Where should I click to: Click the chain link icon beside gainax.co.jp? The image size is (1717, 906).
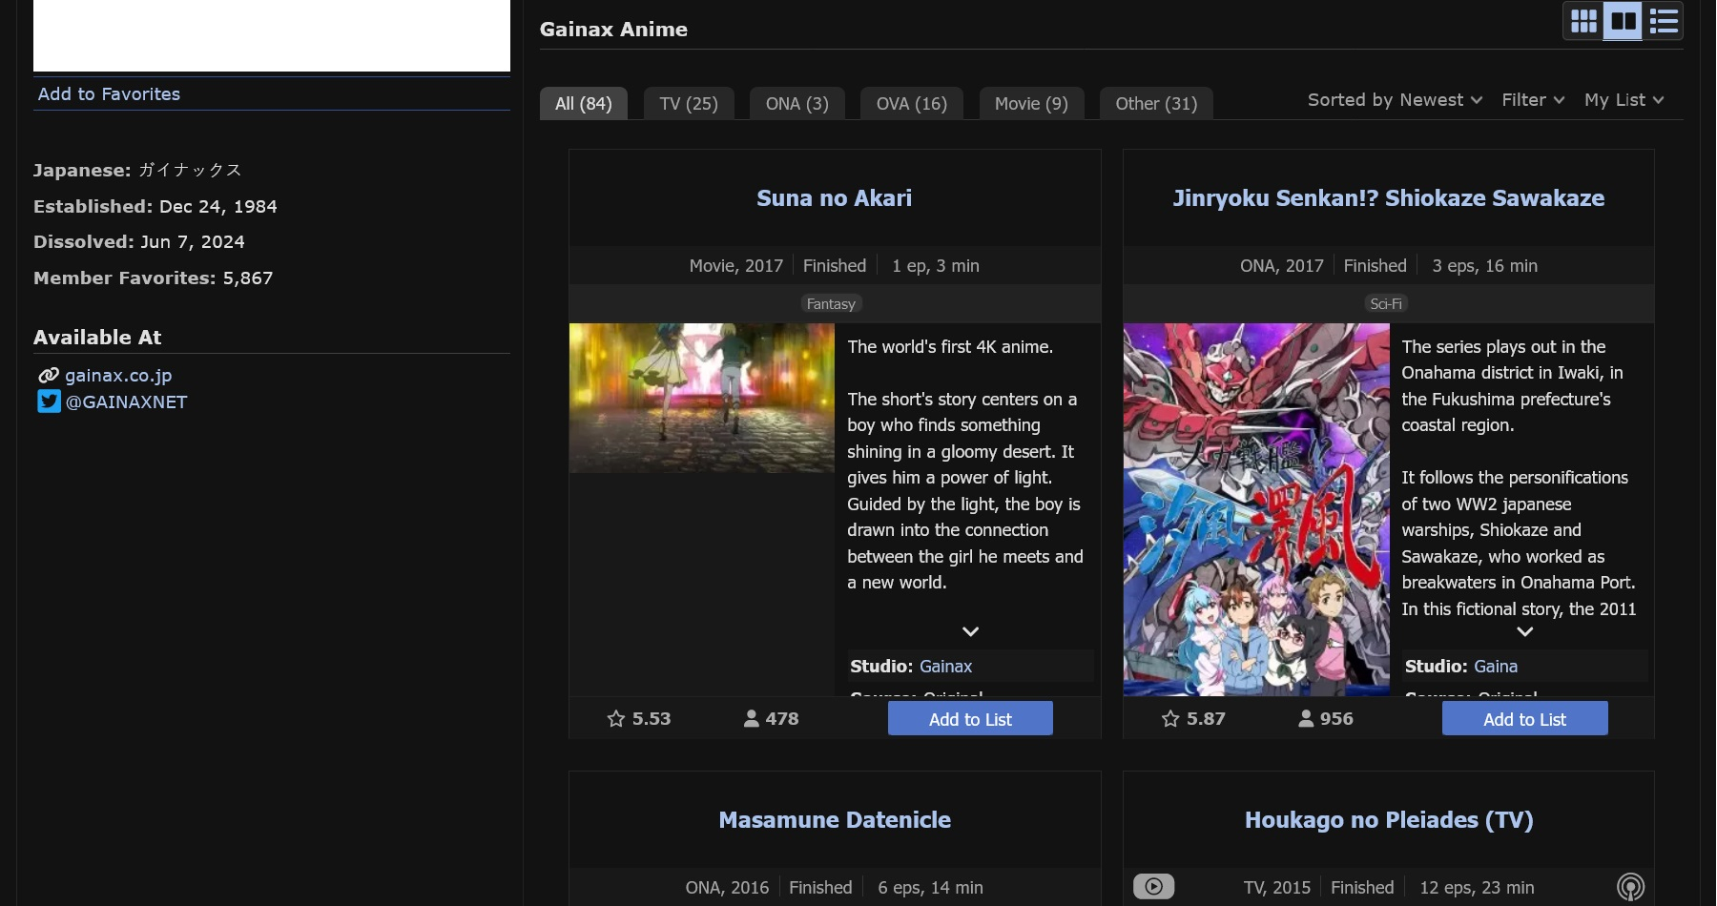49,375
